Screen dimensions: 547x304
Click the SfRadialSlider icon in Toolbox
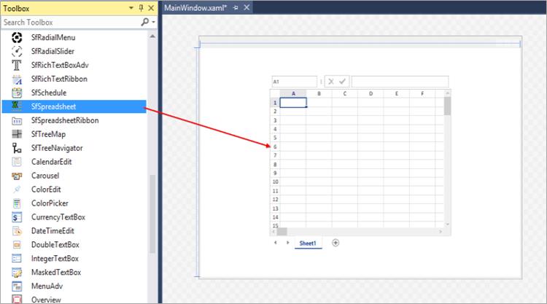click(17, 51)
